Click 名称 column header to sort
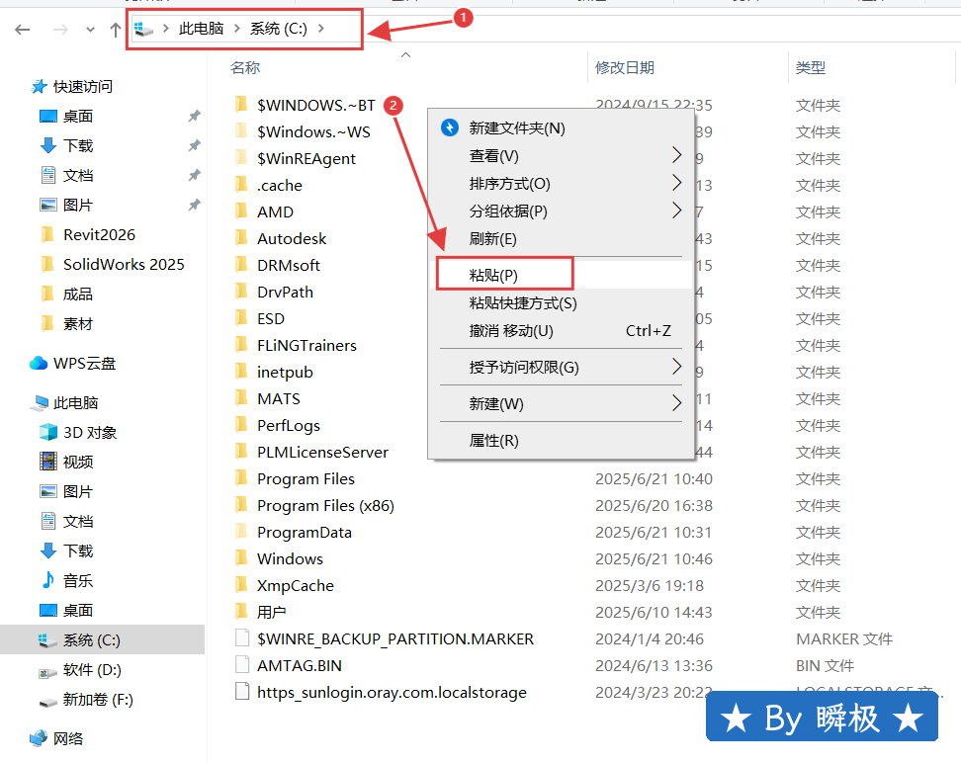Screen dimensions: 961x763 tap(245, 67)
